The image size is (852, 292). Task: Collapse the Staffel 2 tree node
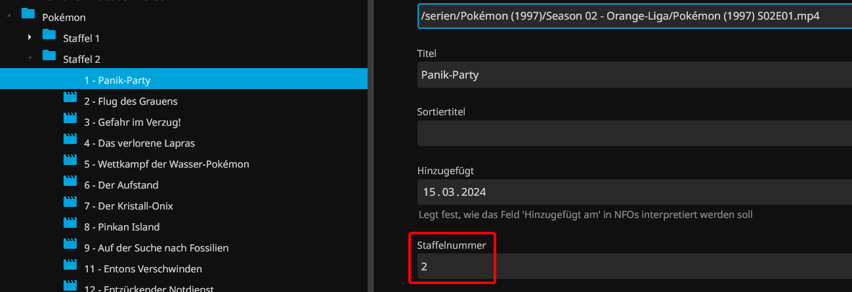[x=30, y=59]
